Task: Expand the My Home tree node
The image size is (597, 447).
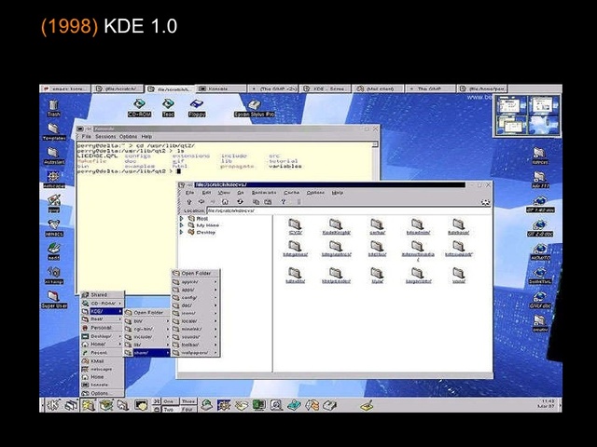Action: tap(182, 225)
